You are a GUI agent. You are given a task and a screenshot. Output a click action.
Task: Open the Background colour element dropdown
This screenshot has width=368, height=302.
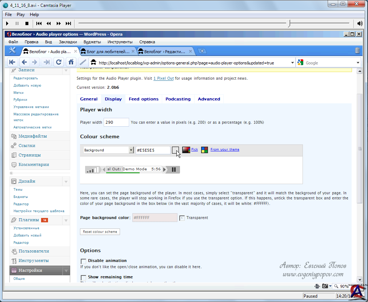[131, 150]
